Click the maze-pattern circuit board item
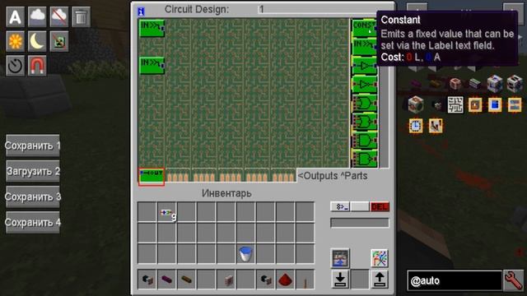This screenshot has height=296, width=527. [x=455, y=104]
